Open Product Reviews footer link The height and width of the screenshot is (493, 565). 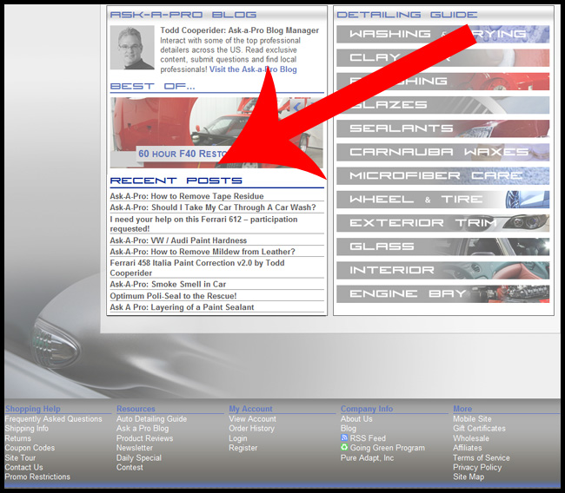tap(145, 438)
